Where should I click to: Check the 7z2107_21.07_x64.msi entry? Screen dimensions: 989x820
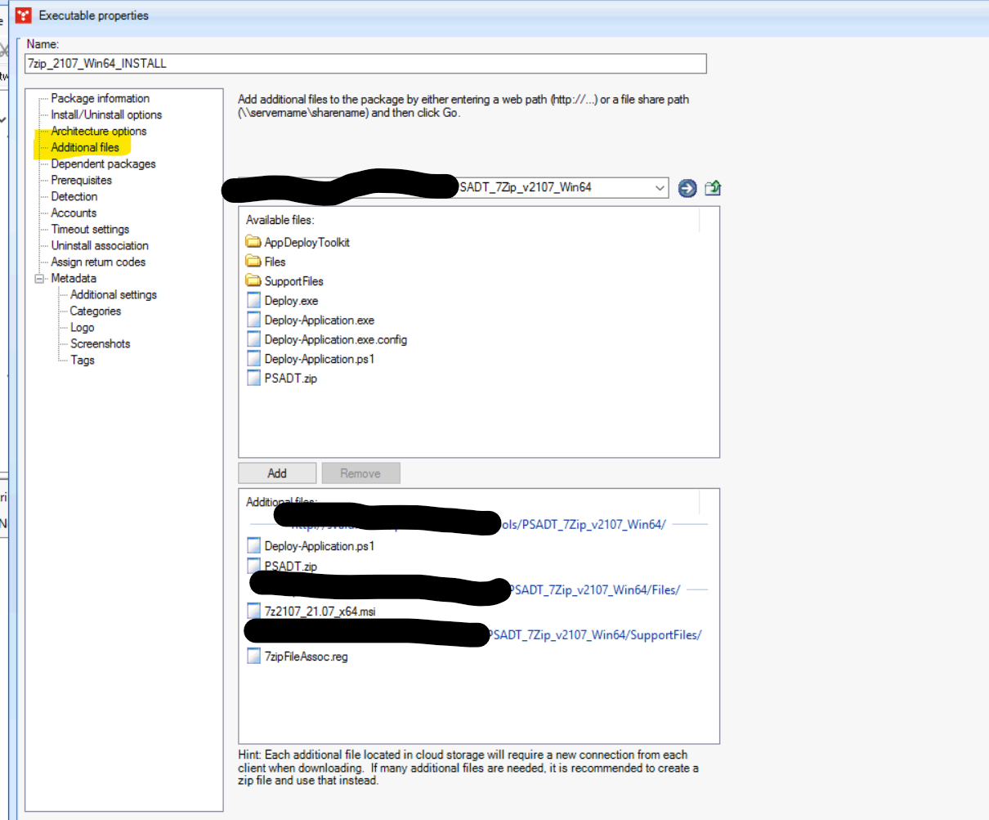point(253,610)
